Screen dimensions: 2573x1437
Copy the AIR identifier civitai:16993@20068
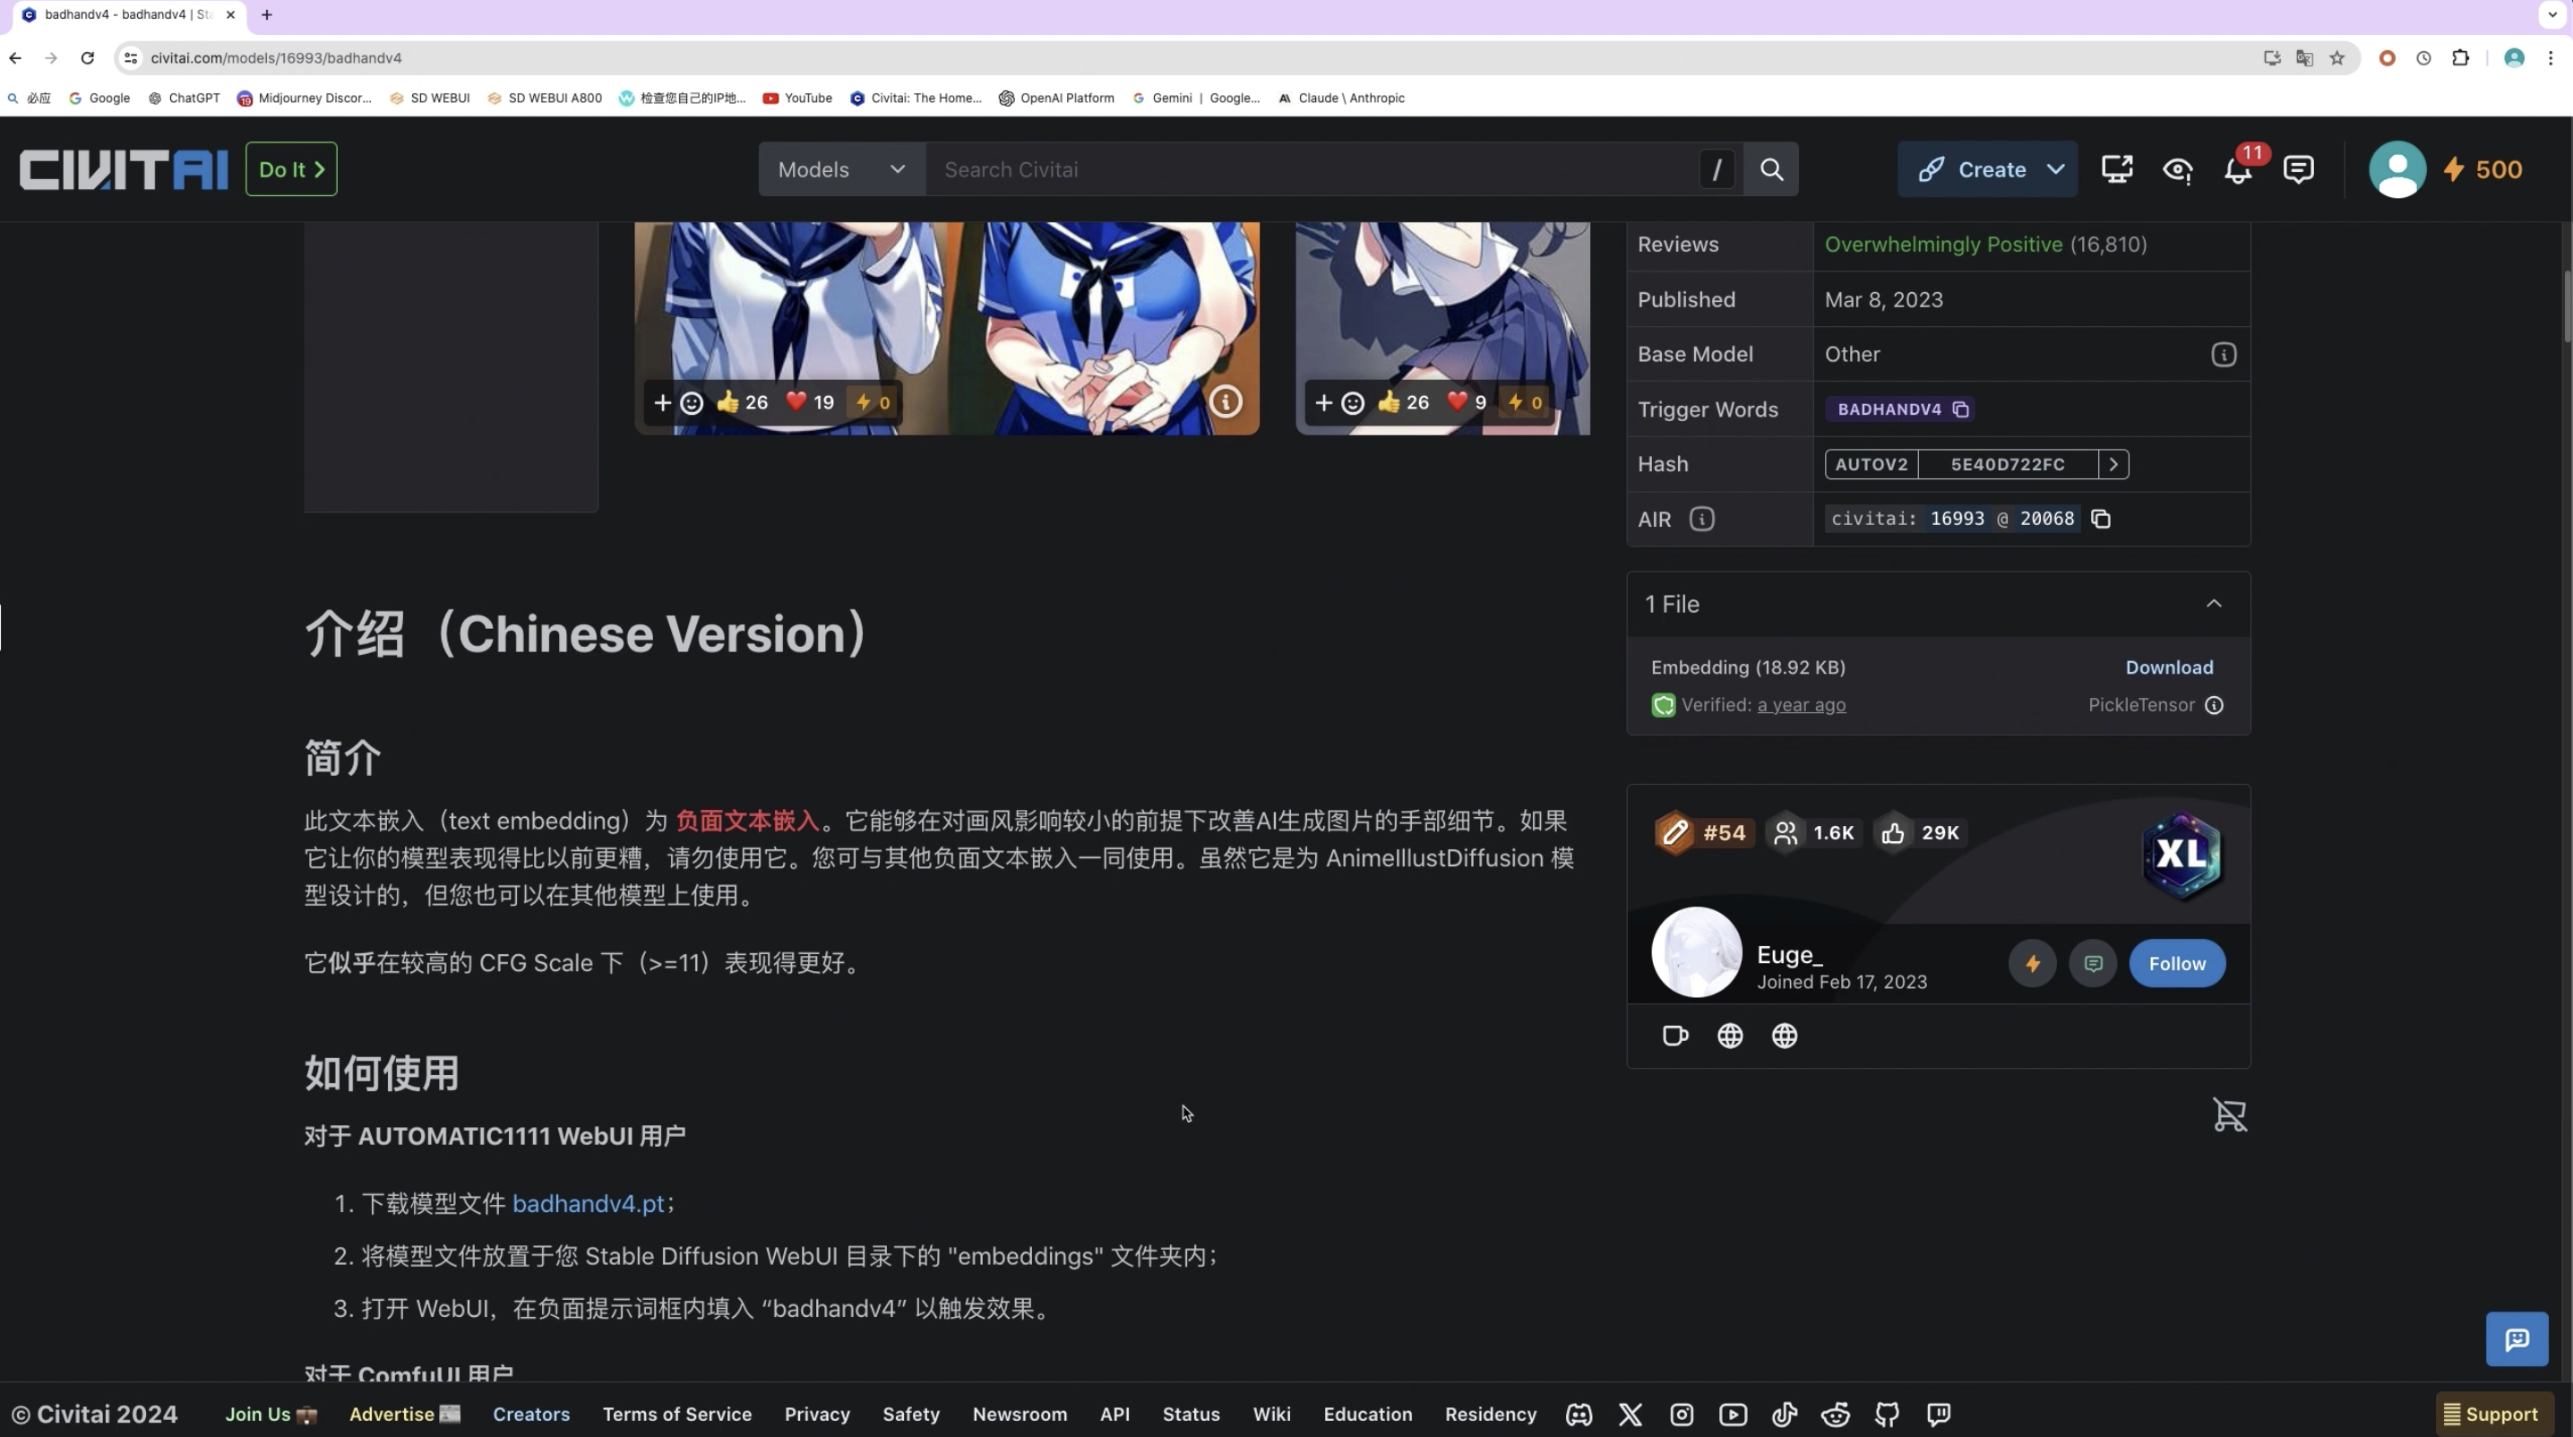pos(2101,519)
